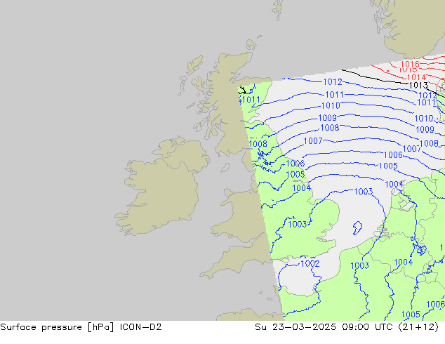The height and width of the screenshot is (344, 445).
Task: Select the 1004 label near the Dutch coast
Action: click(394, 185)
